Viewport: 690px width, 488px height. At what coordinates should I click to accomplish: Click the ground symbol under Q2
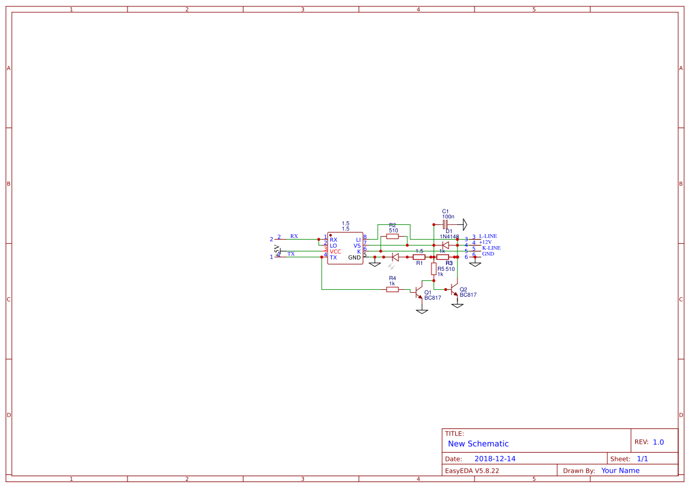[x=457, y=304]
